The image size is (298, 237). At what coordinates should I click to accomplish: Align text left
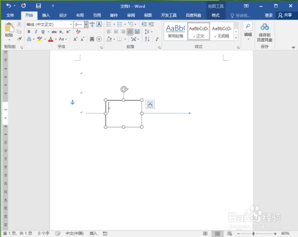pyautogui.click(x=108, y=32)
